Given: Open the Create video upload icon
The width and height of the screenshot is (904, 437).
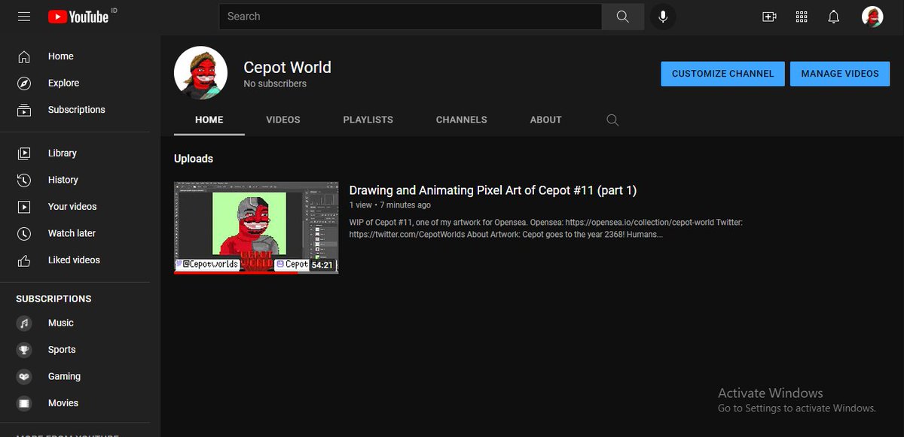Looking at the screenshot, I should 769,16.
